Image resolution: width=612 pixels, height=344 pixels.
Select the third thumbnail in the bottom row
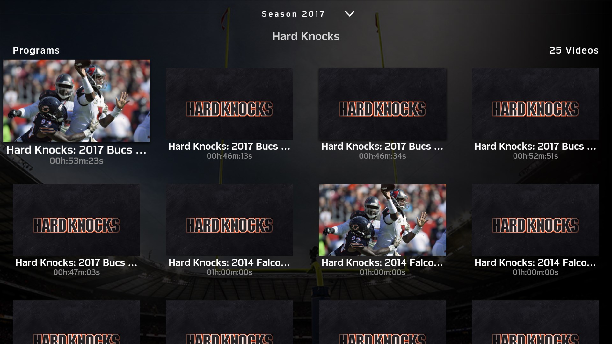[382, 322]
